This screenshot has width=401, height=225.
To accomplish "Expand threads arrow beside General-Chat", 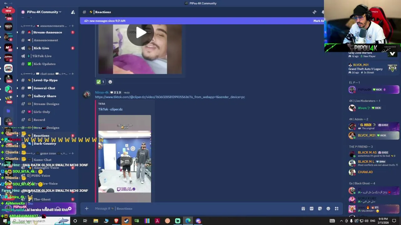I will point(18,88).
